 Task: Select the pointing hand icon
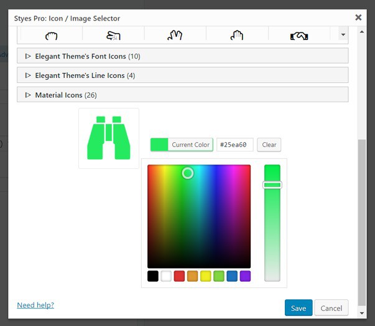tap(113, 36)
